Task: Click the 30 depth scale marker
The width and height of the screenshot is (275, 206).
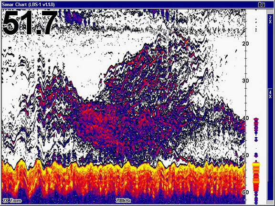Action: tap(245, 81)
